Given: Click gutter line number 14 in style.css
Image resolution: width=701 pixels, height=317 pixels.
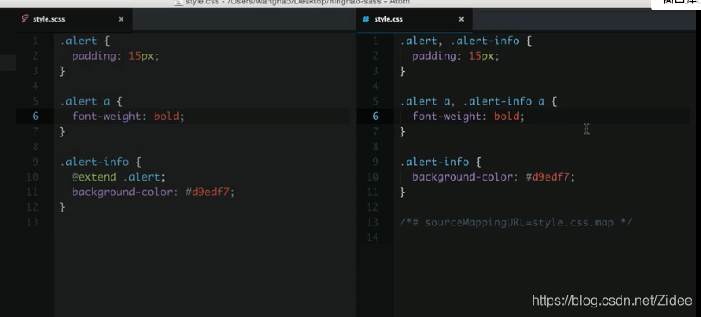Looking at the screenshot, I should point(373,238).
